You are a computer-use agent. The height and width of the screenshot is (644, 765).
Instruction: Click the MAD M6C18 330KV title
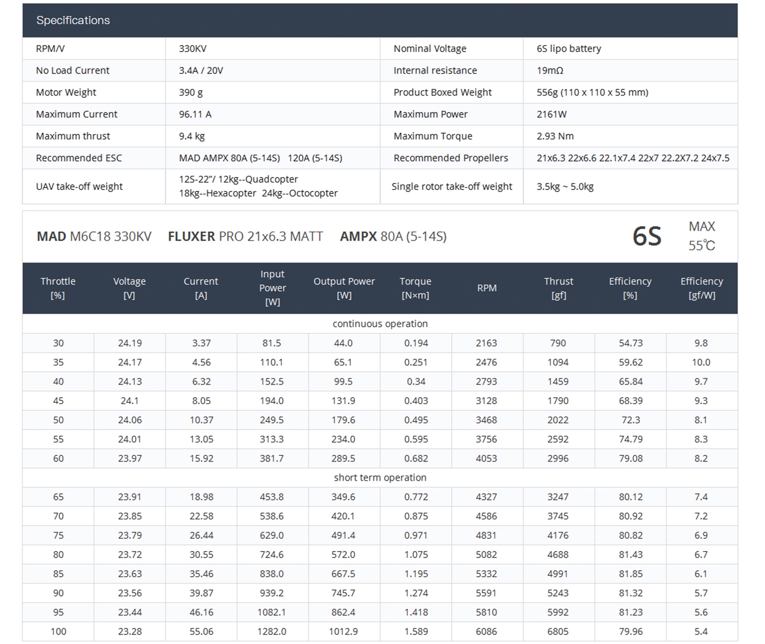[x=94, y=237]
